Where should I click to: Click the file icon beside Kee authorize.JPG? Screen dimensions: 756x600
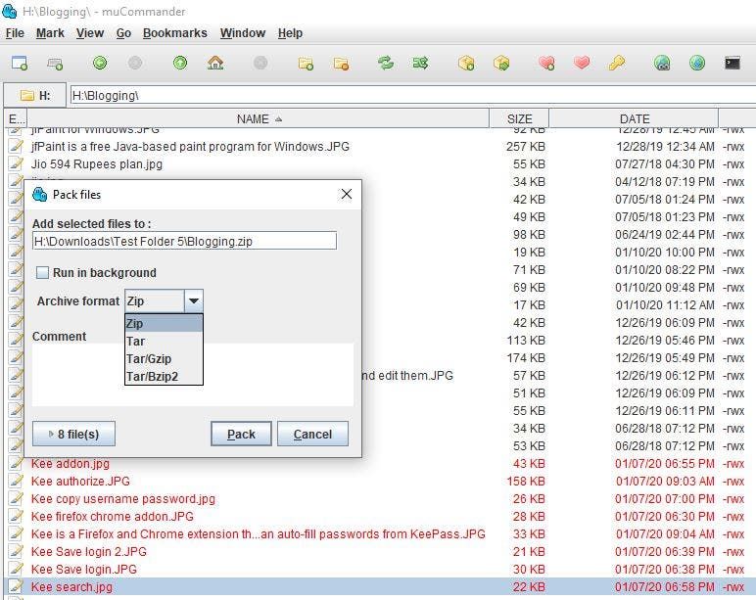coord(16,481)
